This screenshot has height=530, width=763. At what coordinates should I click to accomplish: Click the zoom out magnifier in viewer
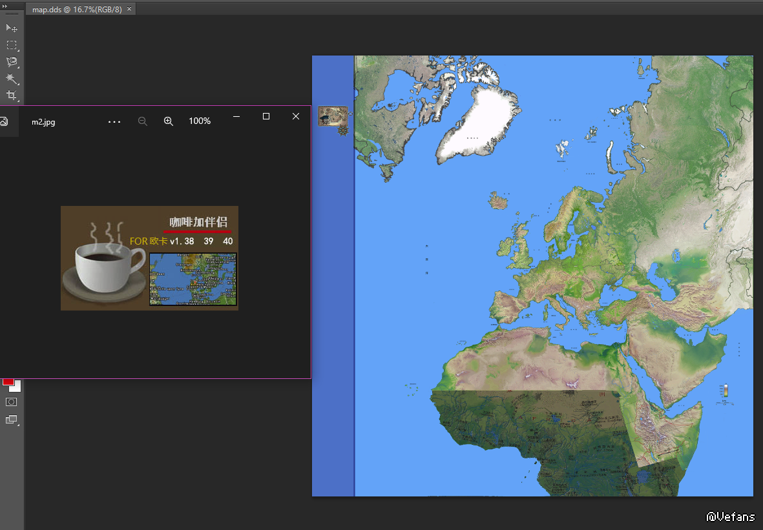click(x=143, y=121)
